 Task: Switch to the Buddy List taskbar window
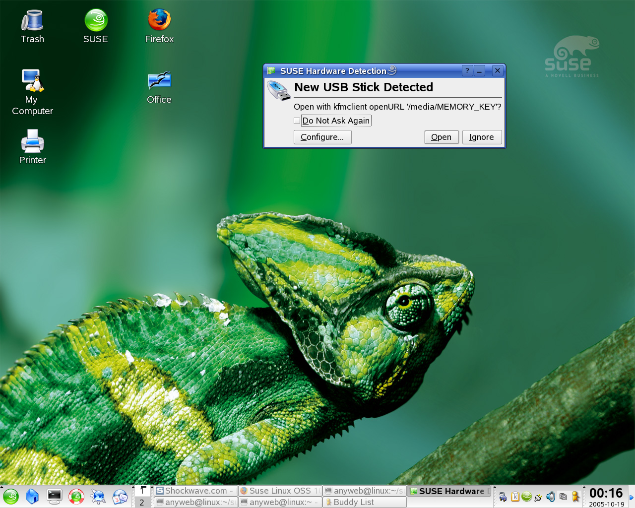point(365,502)
